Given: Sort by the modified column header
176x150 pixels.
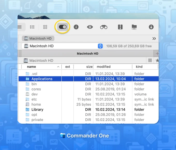Looking at the screenshot, I should [x=104, y=67].
